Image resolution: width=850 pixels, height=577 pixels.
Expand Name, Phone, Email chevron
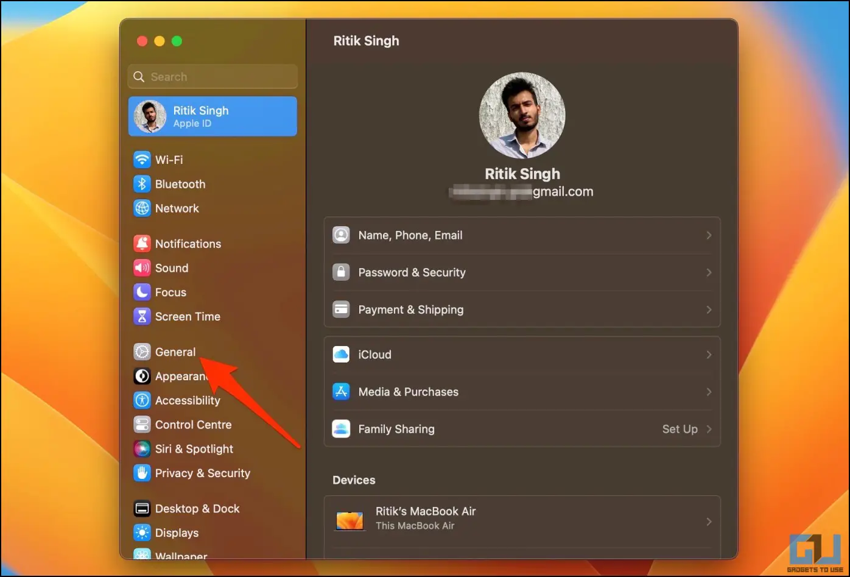click(x=709, y=235)
